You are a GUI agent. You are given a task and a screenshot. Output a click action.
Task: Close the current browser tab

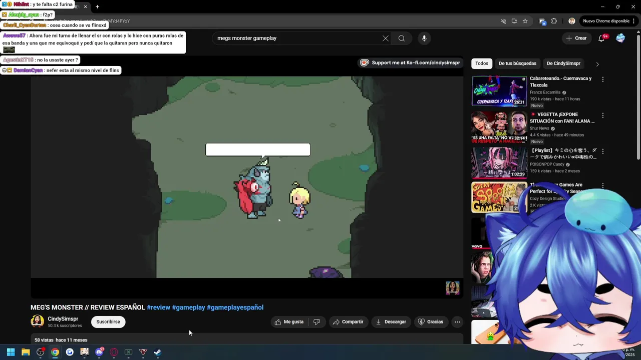pos(85,7)
